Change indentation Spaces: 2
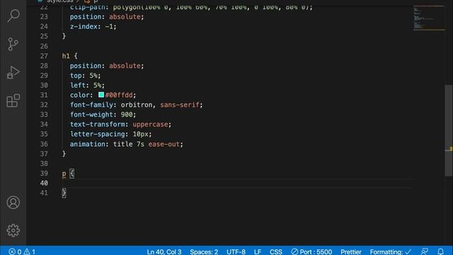This screenshot has width=453, height=255. 204,251
